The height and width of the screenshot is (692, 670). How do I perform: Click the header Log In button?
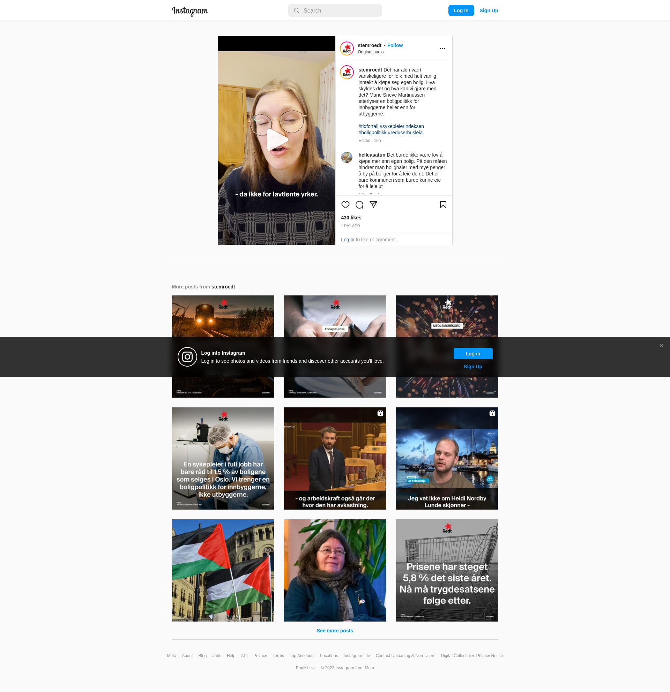tap(461, 10)
